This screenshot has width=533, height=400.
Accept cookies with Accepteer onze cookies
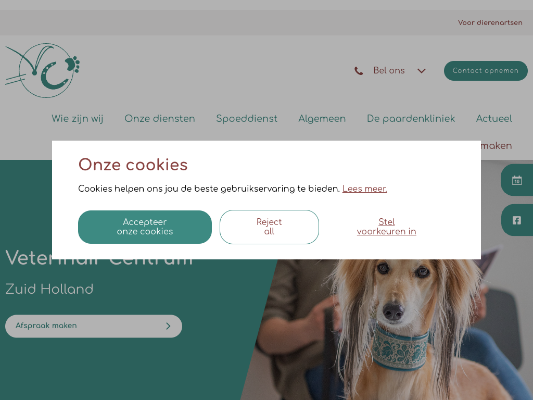[145, 227]
